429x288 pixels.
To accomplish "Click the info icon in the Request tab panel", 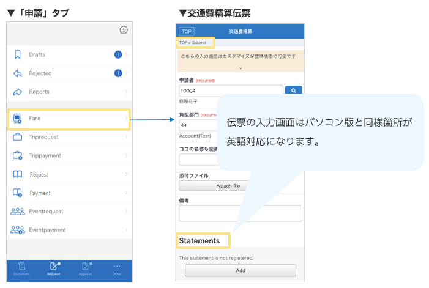I will point(124,30).
